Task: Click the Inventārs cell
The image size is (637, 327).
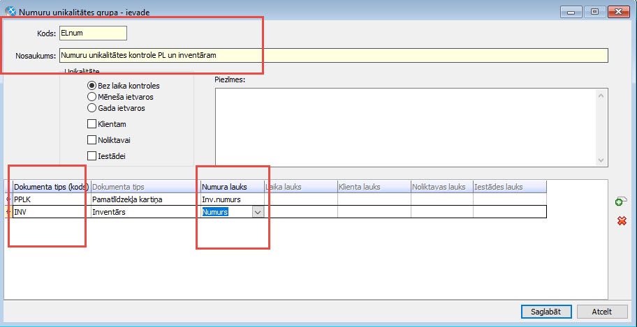Action: 146,212
